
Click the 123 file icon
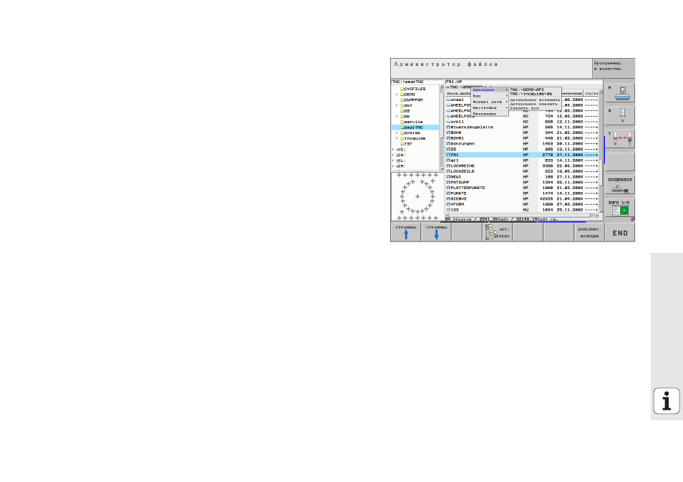pos(448,210)
